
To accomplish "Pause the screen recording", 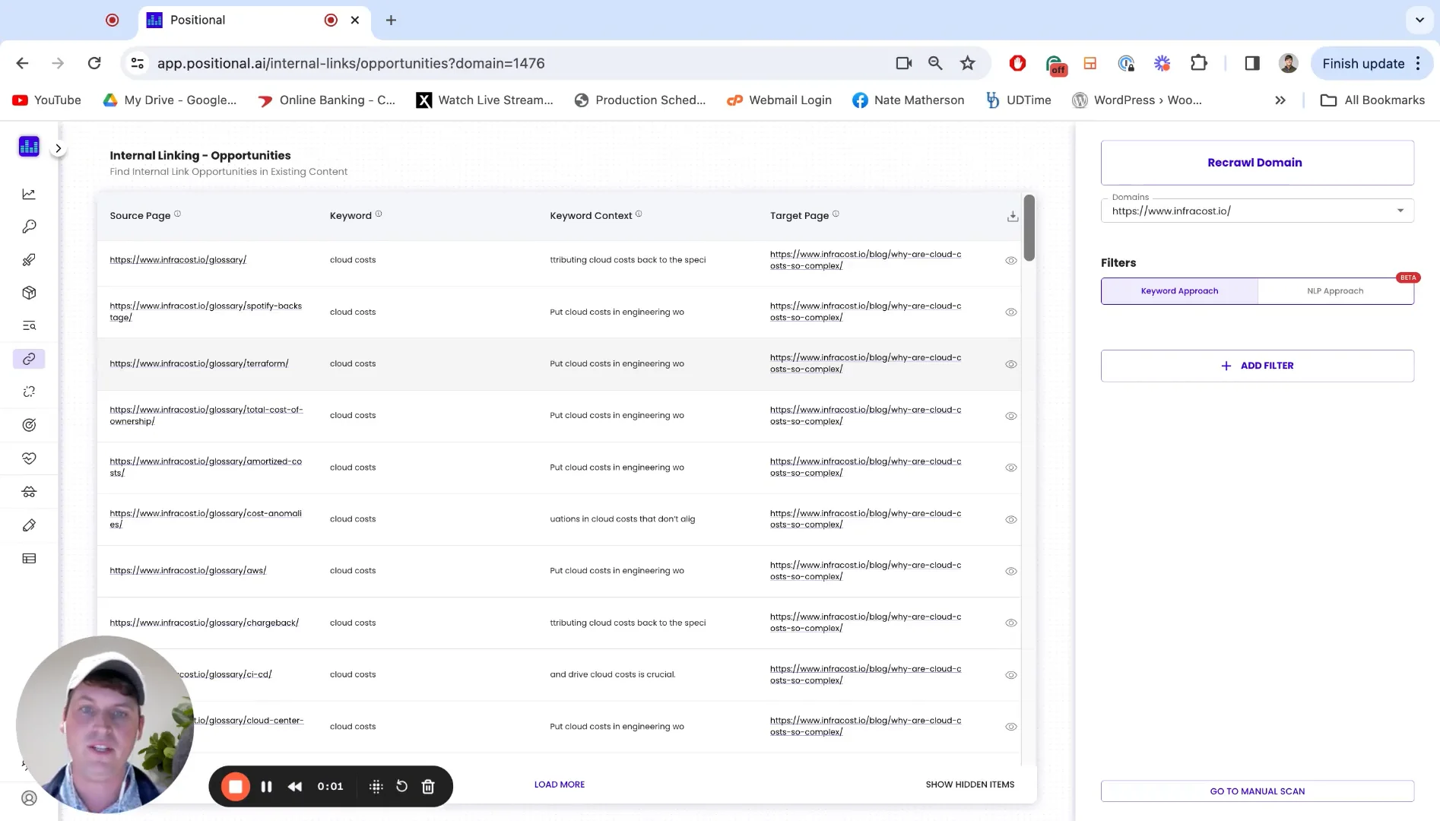I will [x=266, y=787].
